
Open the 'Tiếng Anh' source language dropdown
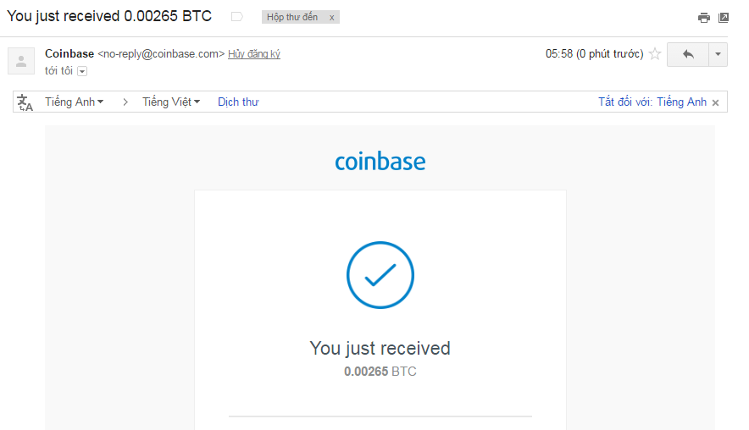[x=74, y=102]
